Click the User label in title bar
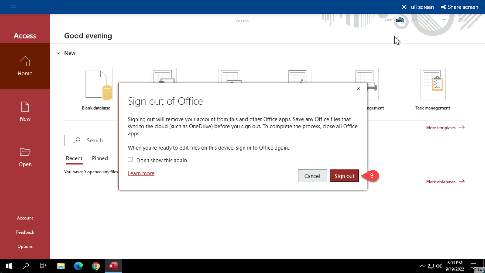This screenshot has height=273, width=485. (387, 20)
